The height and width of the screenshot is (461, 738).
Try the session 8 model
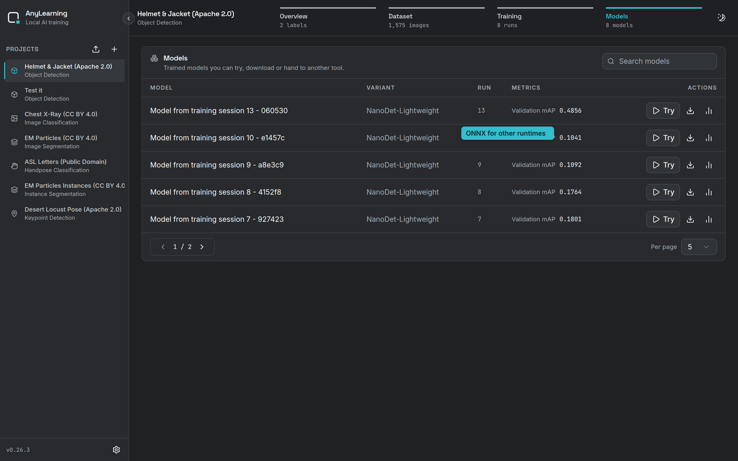click(x=663, y=192)
